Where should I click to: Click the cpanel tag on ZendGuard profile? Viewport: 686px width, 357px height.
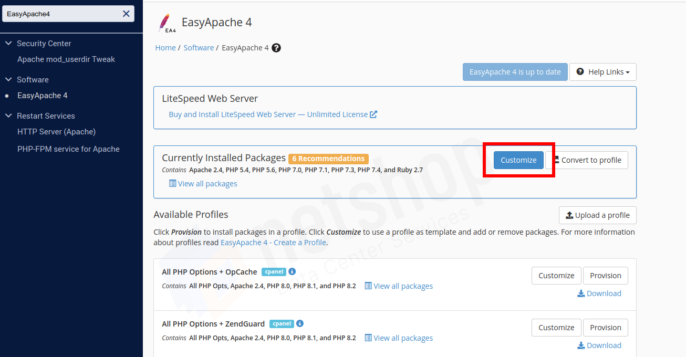pos(282,324)
